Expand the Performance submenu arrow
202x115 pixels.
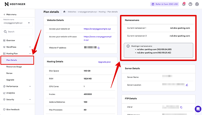pyautogui.click(x=30, y=86)
